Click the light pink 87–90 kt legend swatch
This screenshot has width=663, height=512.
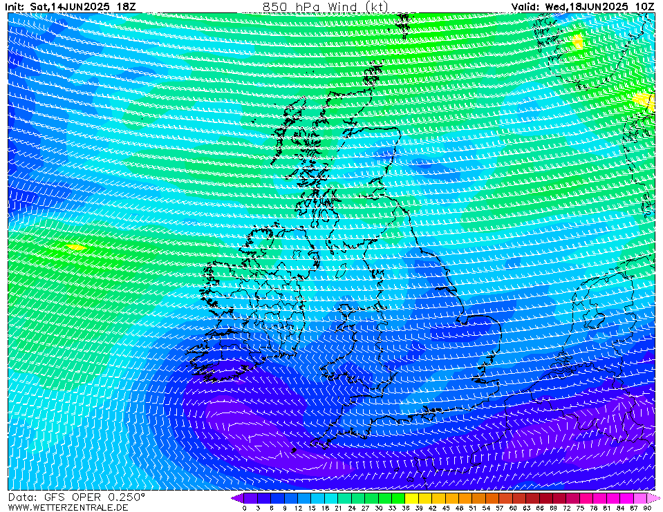point(639,498)
